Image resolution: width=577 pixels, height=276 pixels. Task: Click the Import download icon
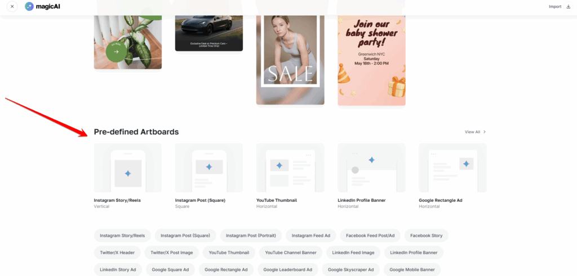click(x=569, y=7)
